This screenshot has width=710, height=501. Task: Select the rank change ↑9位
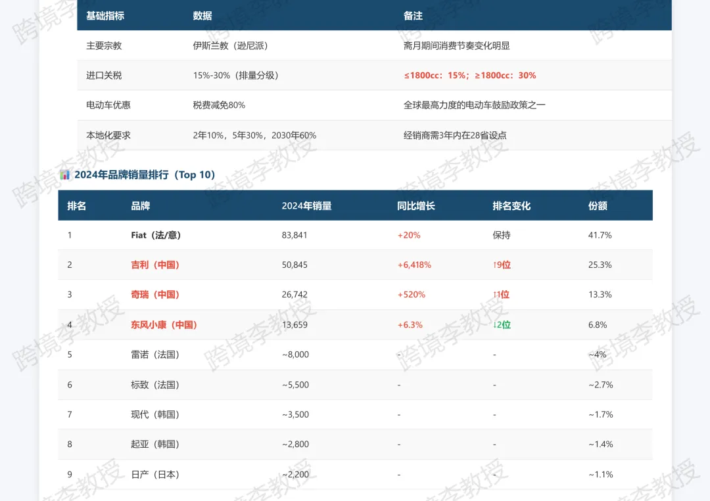coord(502,265)
